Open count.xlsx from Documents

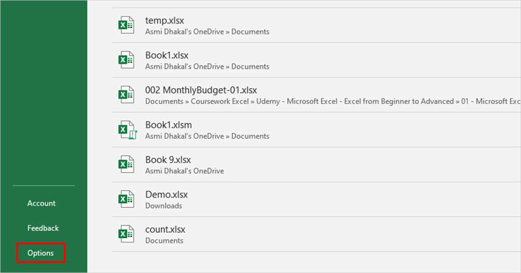tap(165, 229)
